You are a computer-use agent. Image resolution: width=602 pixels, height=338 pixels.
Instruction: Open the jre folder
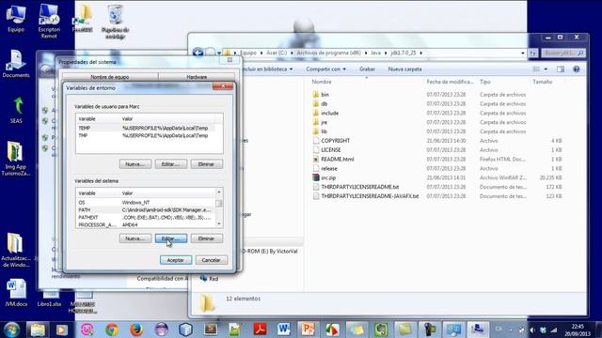pyautogui.click(x=324, y=122)
